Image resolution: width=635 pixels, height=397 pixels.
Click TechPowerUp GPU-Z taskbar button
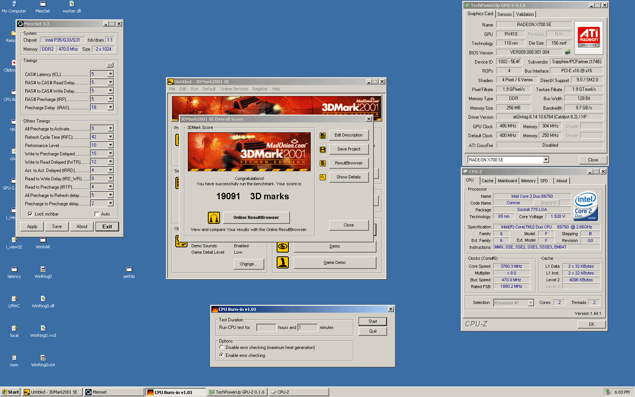237,392
